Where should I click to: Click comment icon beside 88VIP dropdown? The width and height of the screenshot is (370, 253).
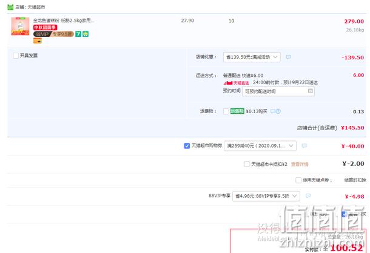tap(308, 195)
